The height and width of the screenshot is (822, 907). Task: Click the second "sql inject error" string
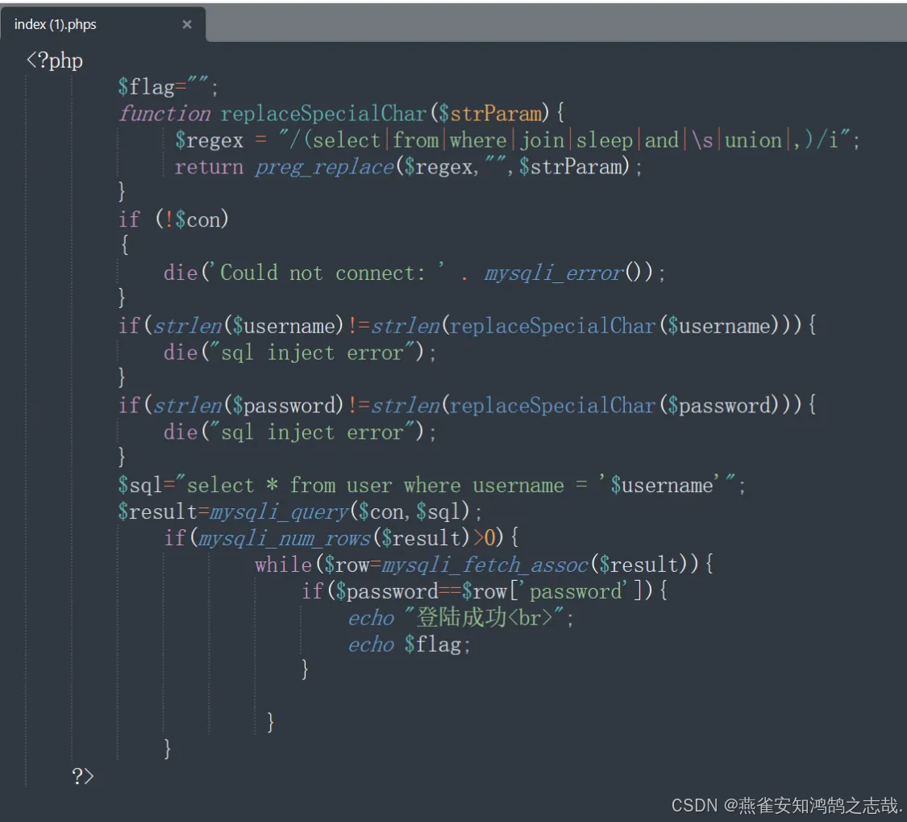[x=312, y=432]
